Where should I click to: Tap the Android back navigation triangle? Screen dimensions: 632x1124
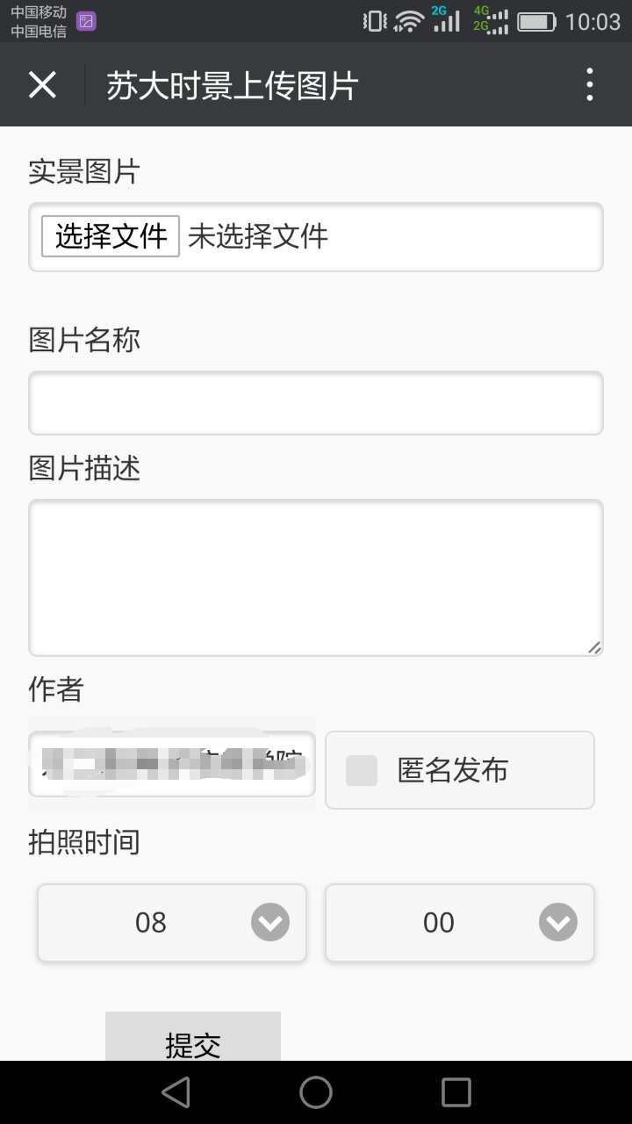coord(176,1092)
